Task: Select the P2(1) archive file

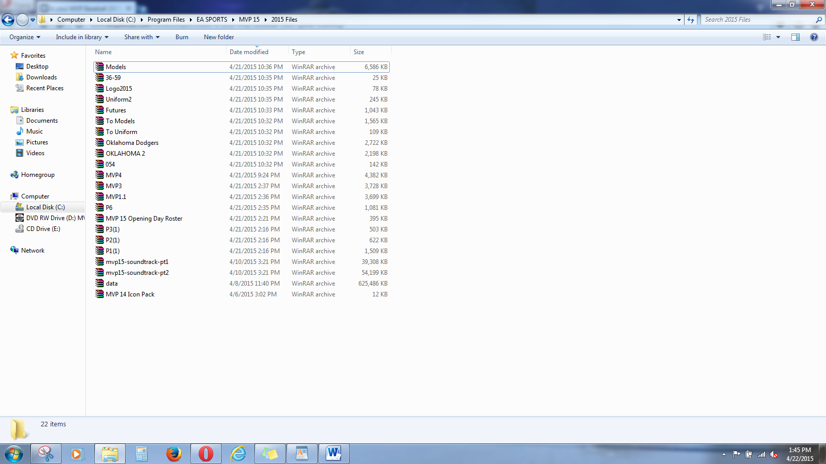Action: [241, 240]
